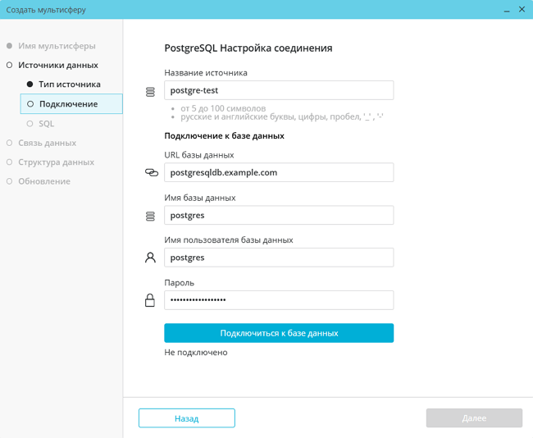Open the Имя мультисферы step
533x438 pixels.
point(57,46)
